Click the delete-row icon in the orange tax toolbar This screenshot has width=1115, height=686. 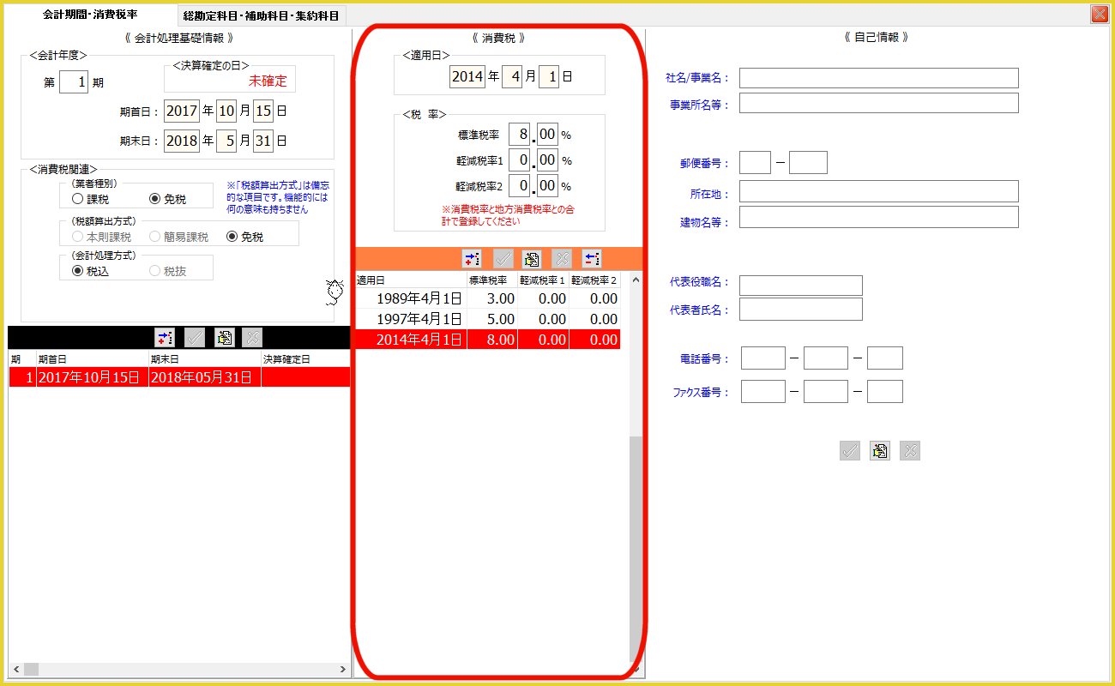coord(592,259)
